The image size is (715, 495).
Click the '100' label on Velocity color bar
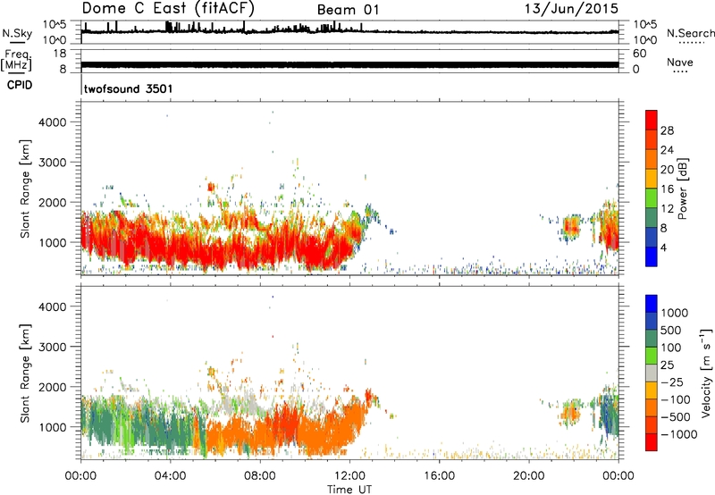tap(671, 348)
